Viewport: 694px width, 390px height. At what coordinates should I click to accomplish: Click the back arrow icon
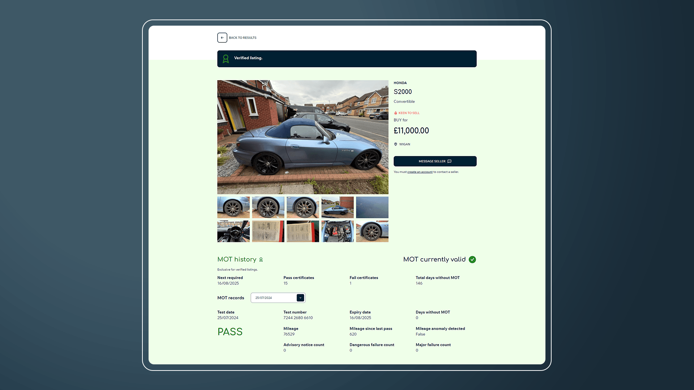(222, 38)
